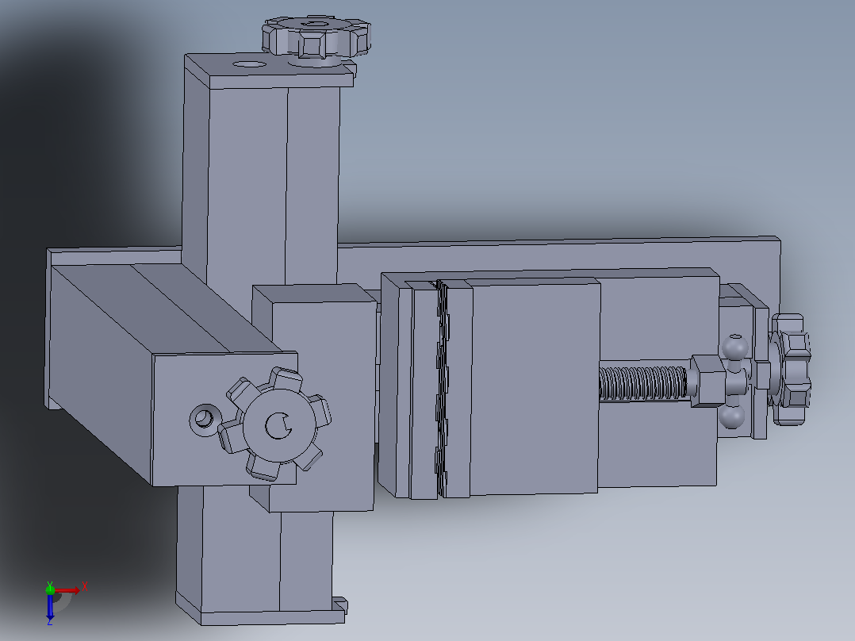The height and width of the screenshot is (641, 855).
Task: Click the red X axis arrow of the triad
Action: coord(68,589)
